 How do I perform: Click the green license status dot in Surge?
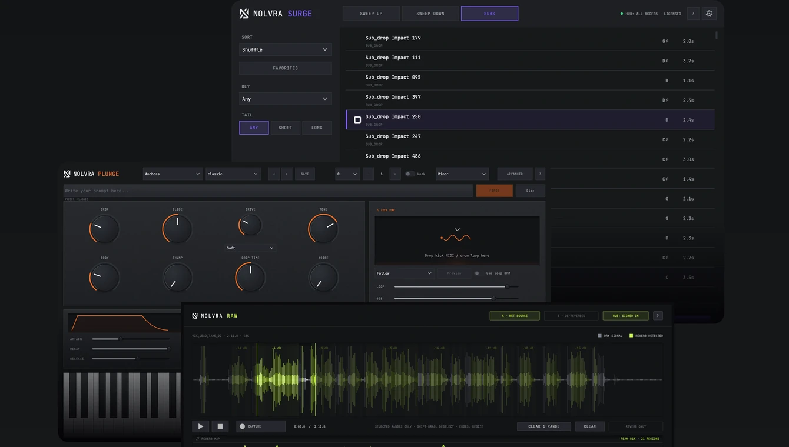[x=622, y=14]
